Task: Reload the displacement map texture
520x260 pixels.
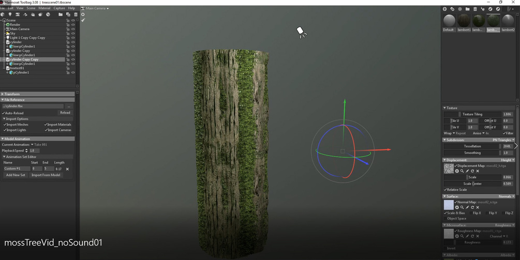Action: coord(472,171)
